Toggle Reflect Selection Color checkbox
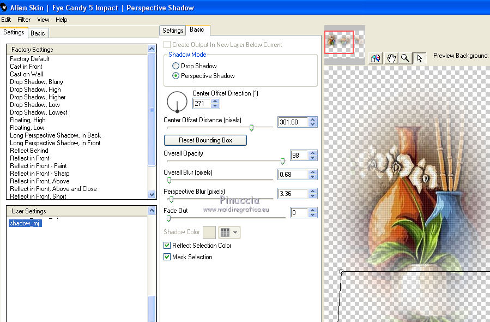The height and width of the screenshot is (322, 490). click(x=167, y=246)
